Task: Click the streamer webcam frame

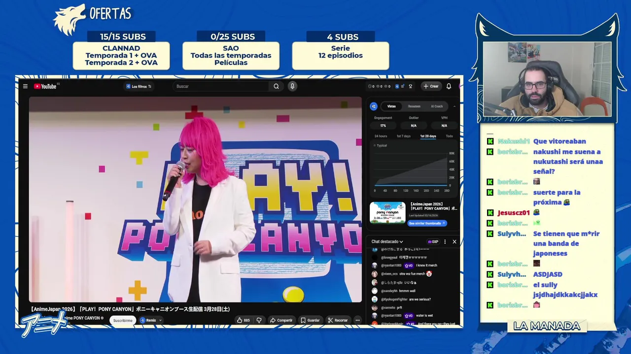Action: tap(547, 79)
